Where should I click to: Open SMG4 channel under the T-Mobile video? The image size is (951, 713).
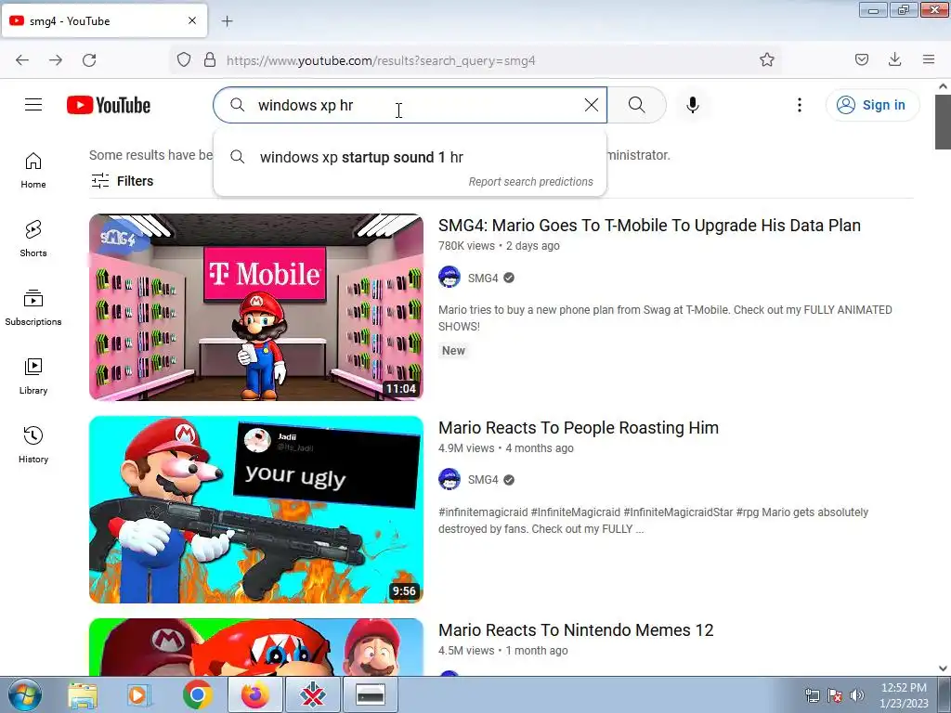(x=483, y=278)
